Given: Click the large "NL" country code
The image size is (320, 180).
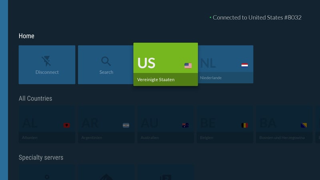Looking at the screenshot, I should [x=208, y=63].
